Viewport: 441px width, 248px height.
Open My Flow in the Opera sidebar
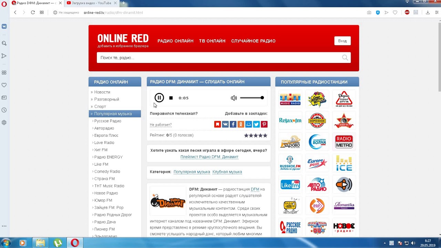[4, 56]
